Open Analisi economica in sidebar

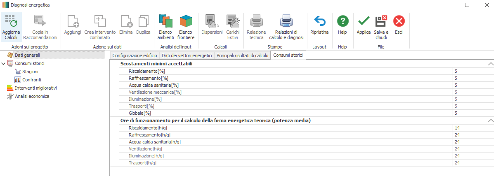pyautogui.click(x=32, y=96)
